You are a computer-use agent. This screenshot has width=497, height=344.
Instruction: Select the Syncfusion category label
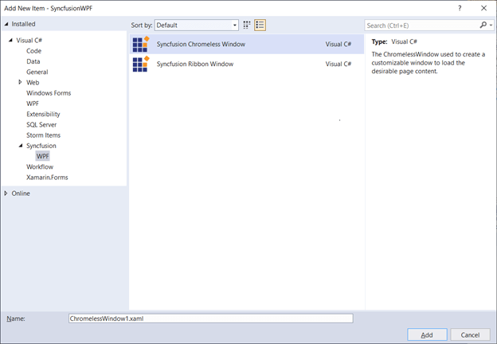pos(41,146)
